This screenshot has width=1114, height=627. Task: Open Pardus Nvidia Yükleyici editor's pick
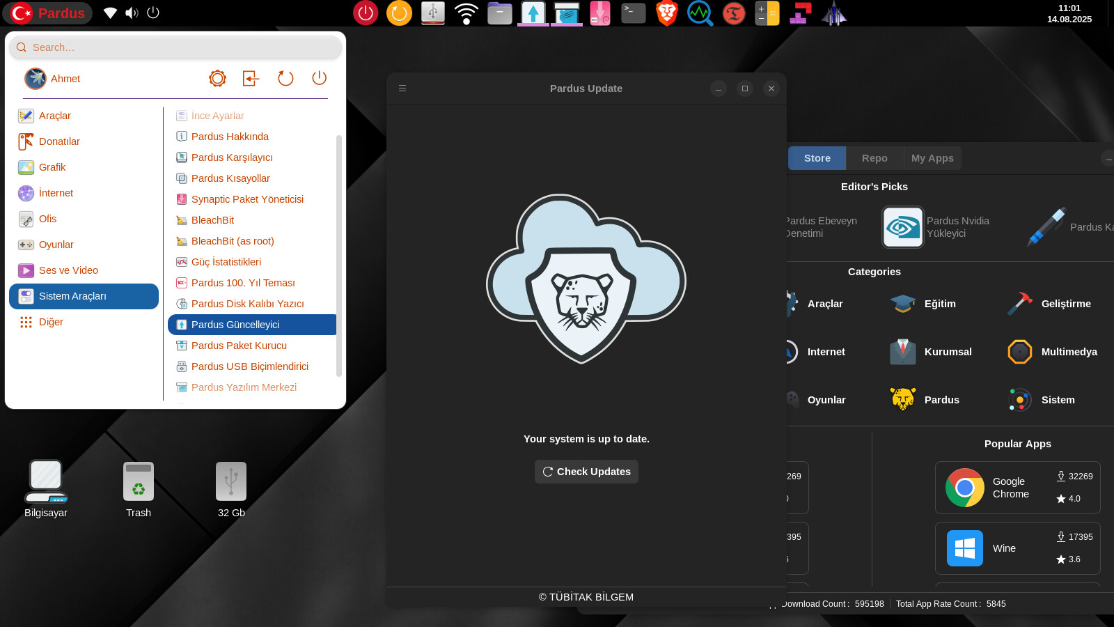[x=936, y=227]
